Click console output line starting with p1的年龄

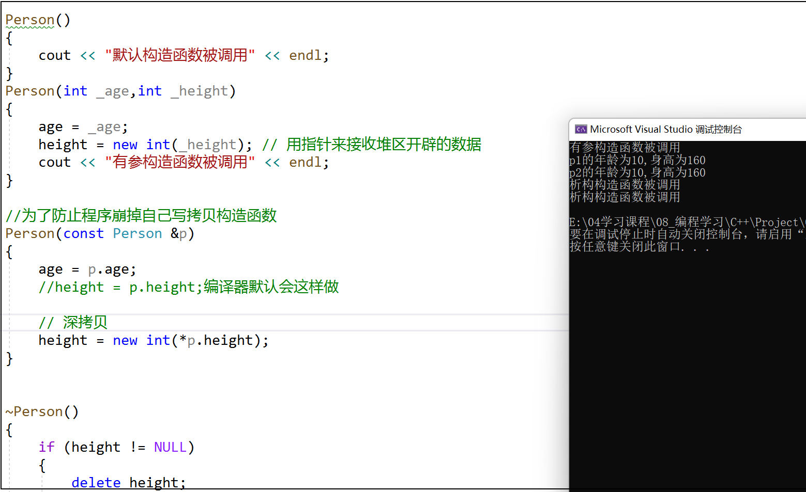click(637, 161)
